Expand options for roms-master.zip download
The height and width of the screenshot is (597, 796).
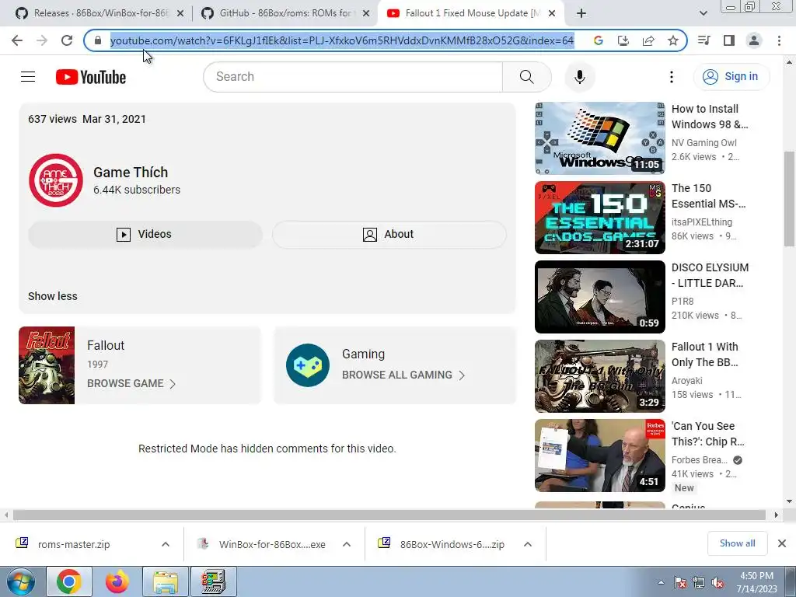(x=166, y=544)
